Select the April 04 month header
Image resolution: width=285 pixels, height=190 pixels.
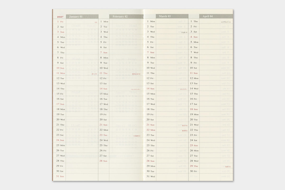[216, 16]
